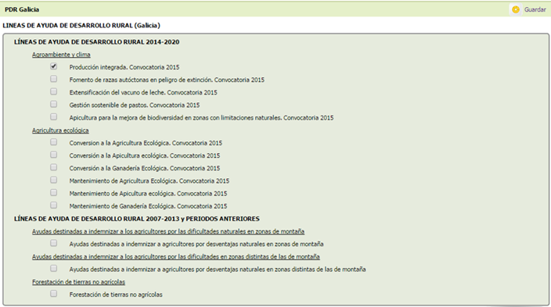551x307 pixels.
Task: Open the Agricultura ecológica heading link
Action: click(x=60, y=130)
